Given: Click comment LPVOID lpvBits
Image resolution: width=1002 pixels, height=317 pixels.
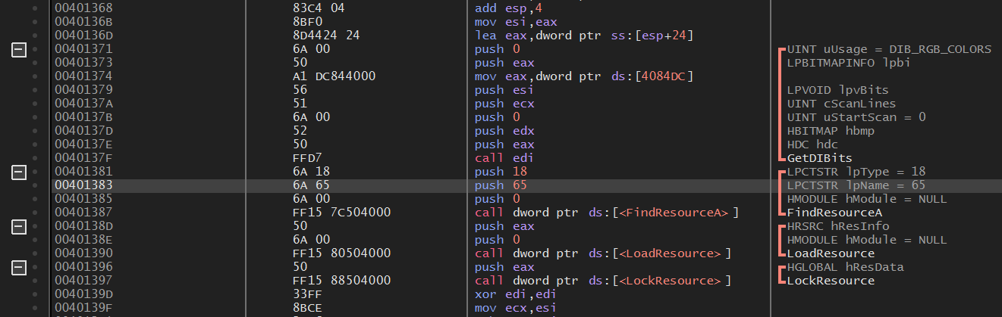Looking at the screenshot, I should coord(837,90).
